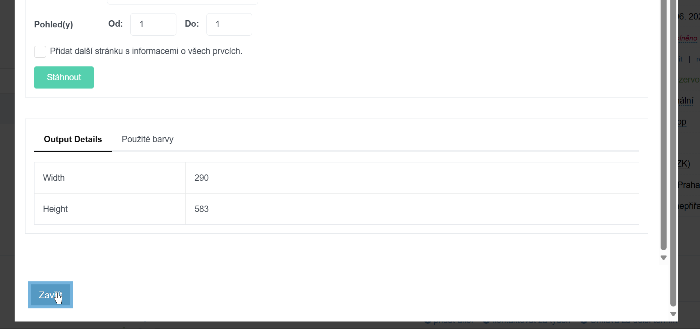Screen dimensions: 700x329
Task: Click the 'Přidat další stránku' checkbox label text
Action: (146, 51)
